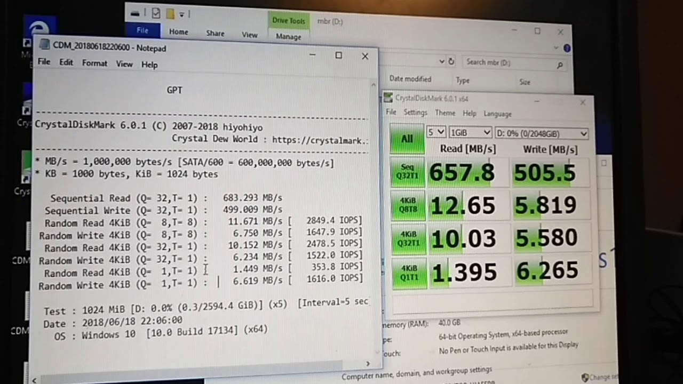The height and width of the screenshot is (384, 683).
Task: Click the Sequential Write 499.009 MB/s line in Notepad
Action: (x=164, y=211)
